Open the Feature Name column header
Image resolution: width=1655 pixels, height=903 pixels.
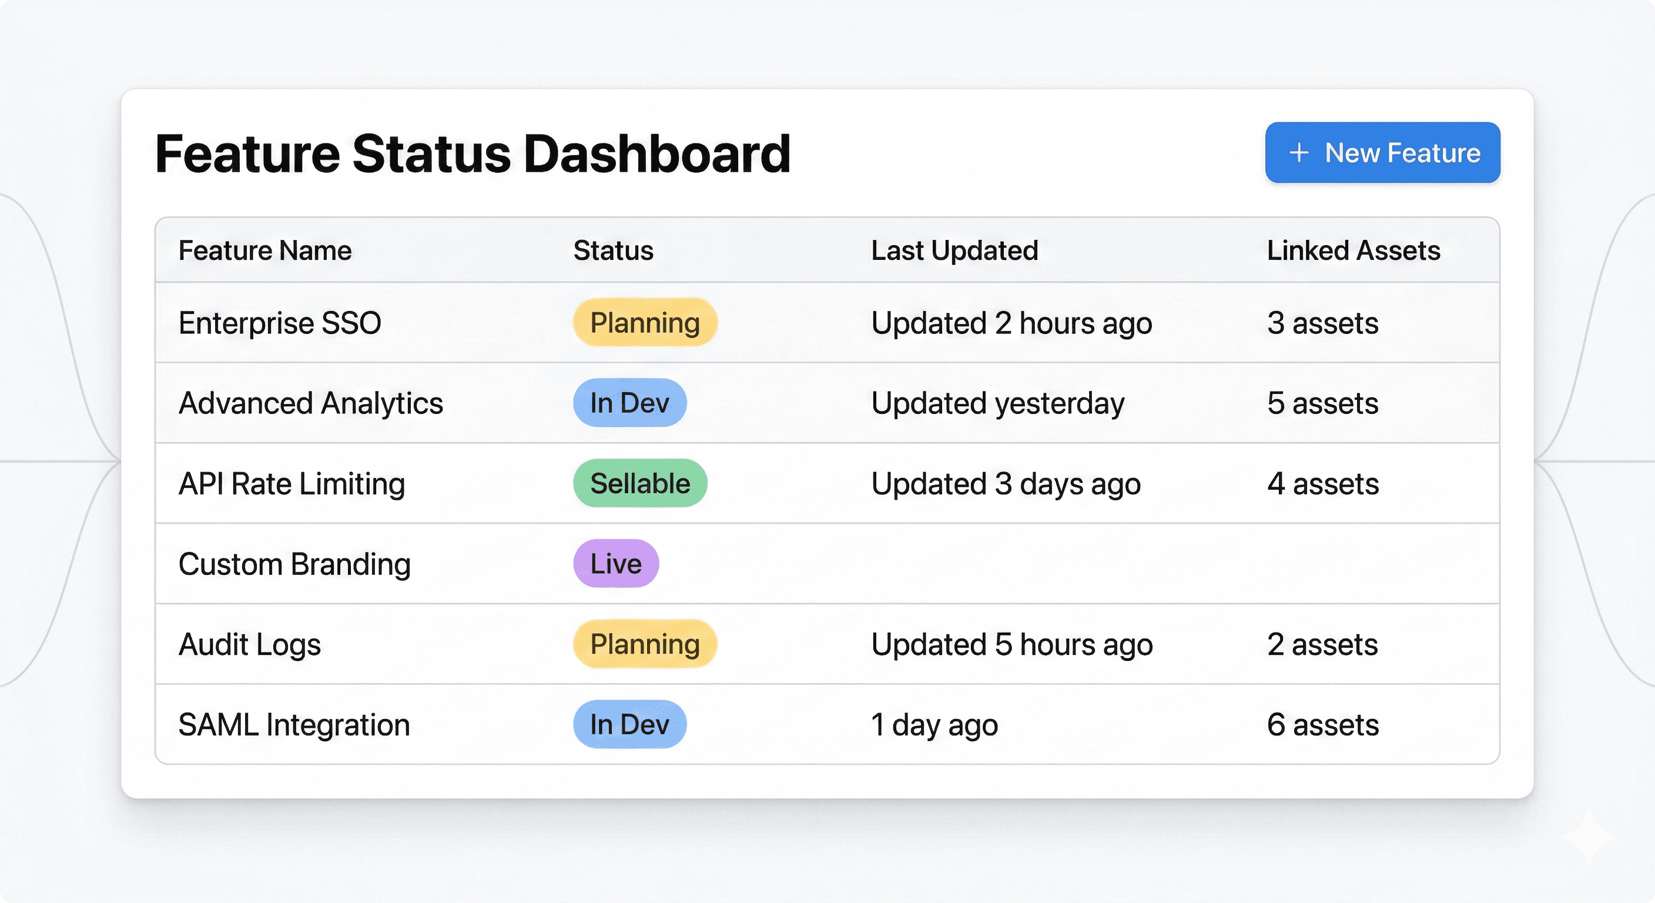click(264, 250)
